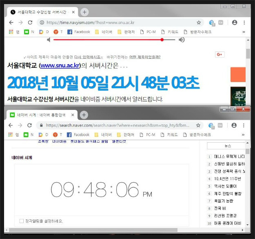Open Chrome three-dot menu in bottom window
Screen dimensions: 255x239
[244, 125]
